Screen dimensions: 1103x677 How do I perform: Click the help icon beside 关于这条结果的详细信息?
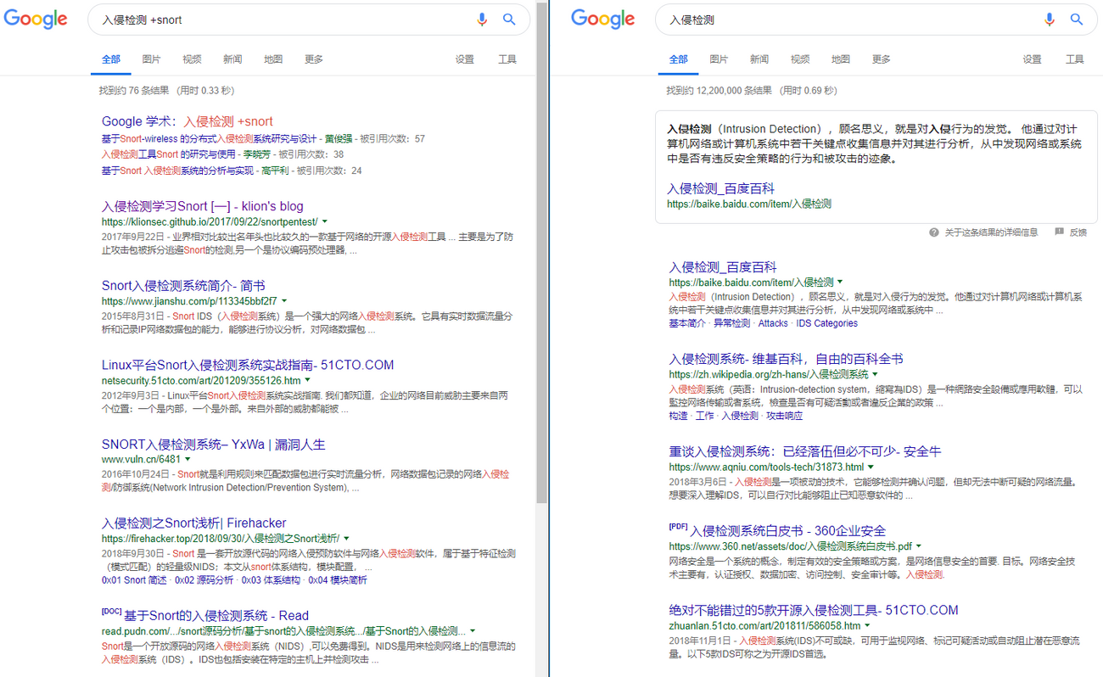[x=933, y=232]
